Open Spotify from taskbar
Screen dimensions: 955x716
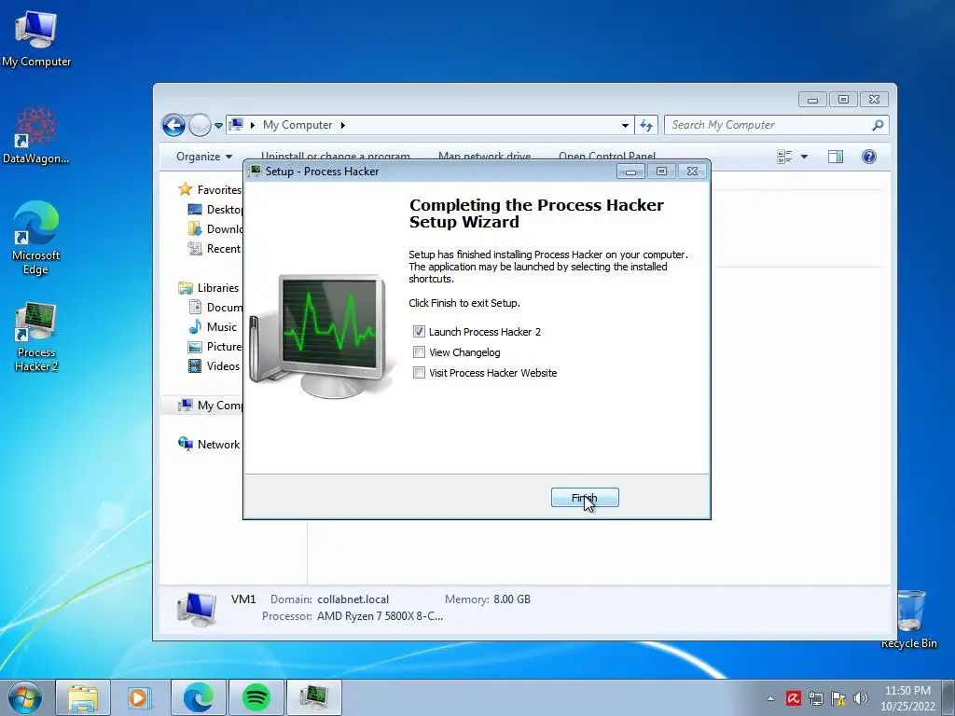click(x=256, y=697)
